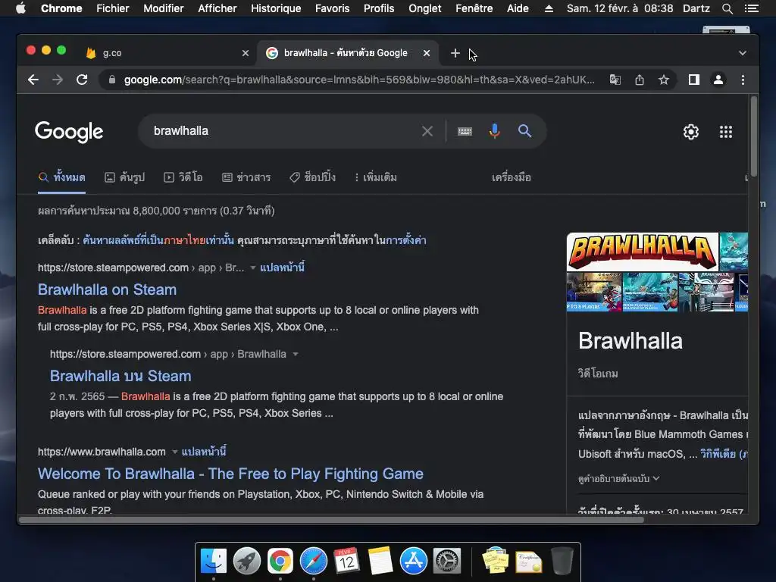Expand arrow next to www.brawlhalla.com URL

click(175, 452)
